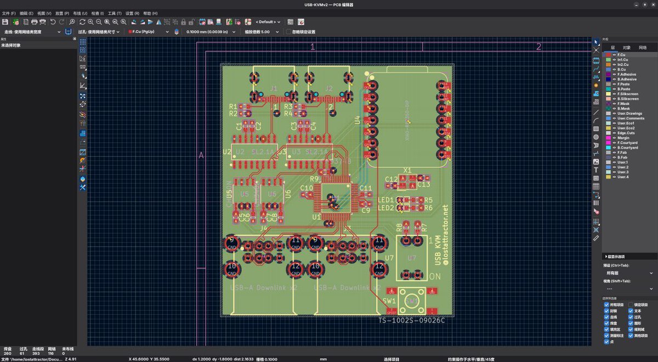Viewport: 658px width, 362px height.
Task: Select the Draw rectangle tool in right toolbar
Action: (x=596, y=128)
